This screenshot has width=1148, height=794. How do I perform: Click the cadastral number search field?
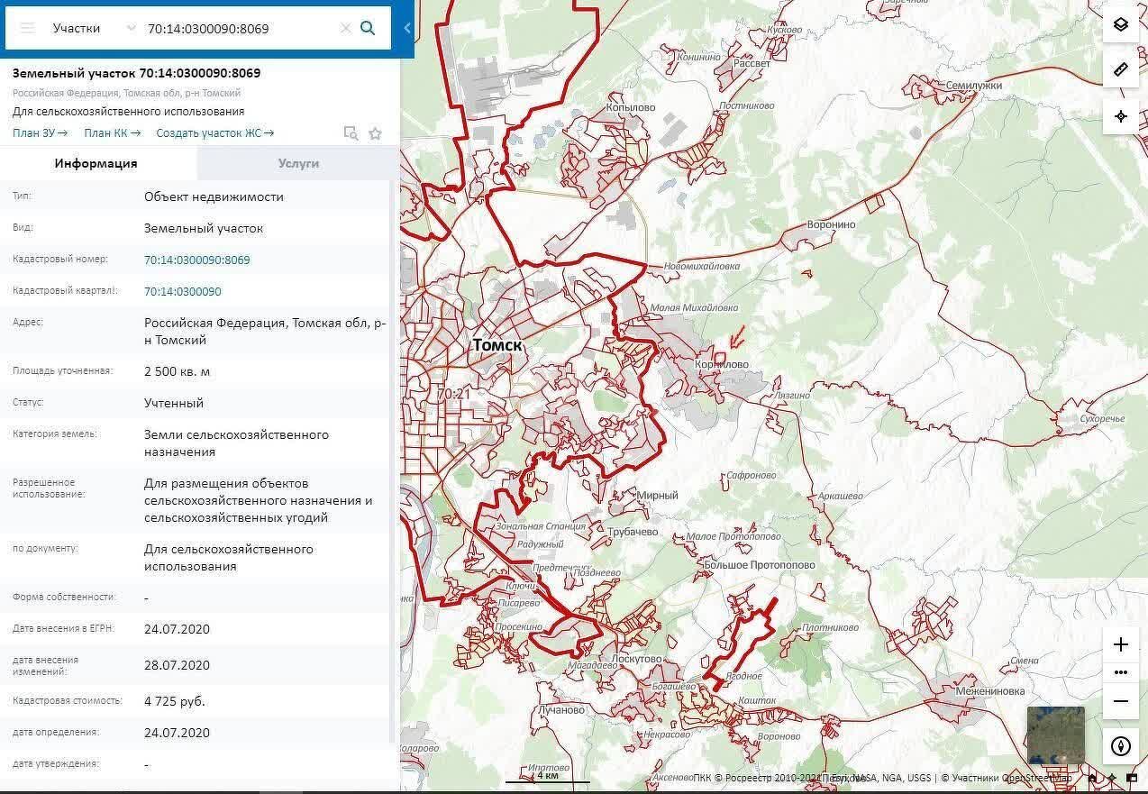pyautogui.click(x=239, y=28)
